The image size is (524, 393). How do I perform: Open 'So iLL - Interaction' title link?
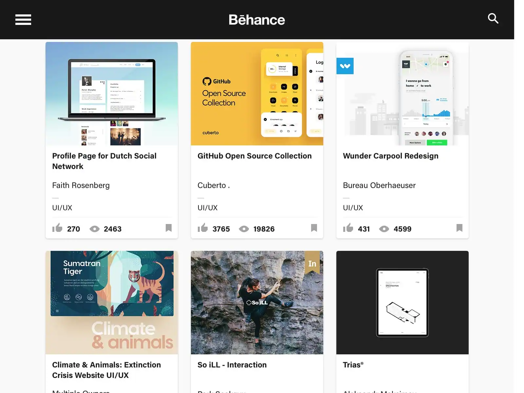pos(232,365)
